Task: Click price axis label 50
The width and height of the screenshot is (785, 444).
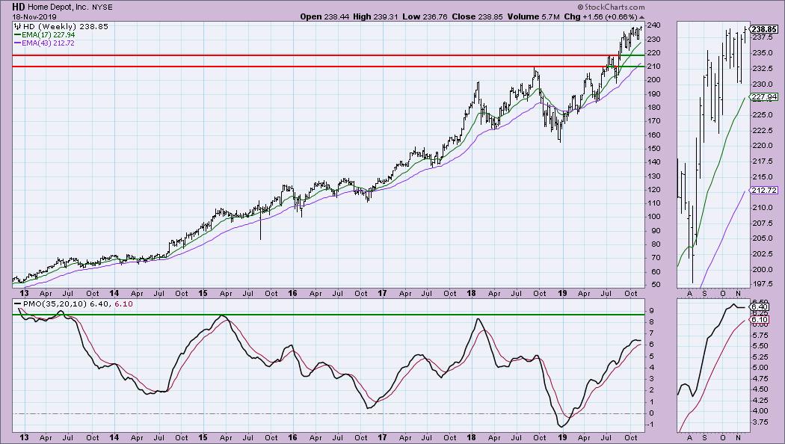Action: [x=656, y=285]
